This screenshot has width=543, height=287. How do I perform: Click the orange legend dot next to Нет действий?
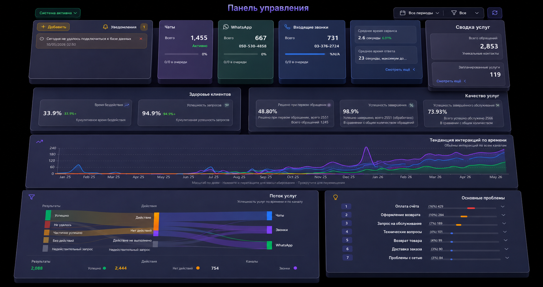point(198,268)
